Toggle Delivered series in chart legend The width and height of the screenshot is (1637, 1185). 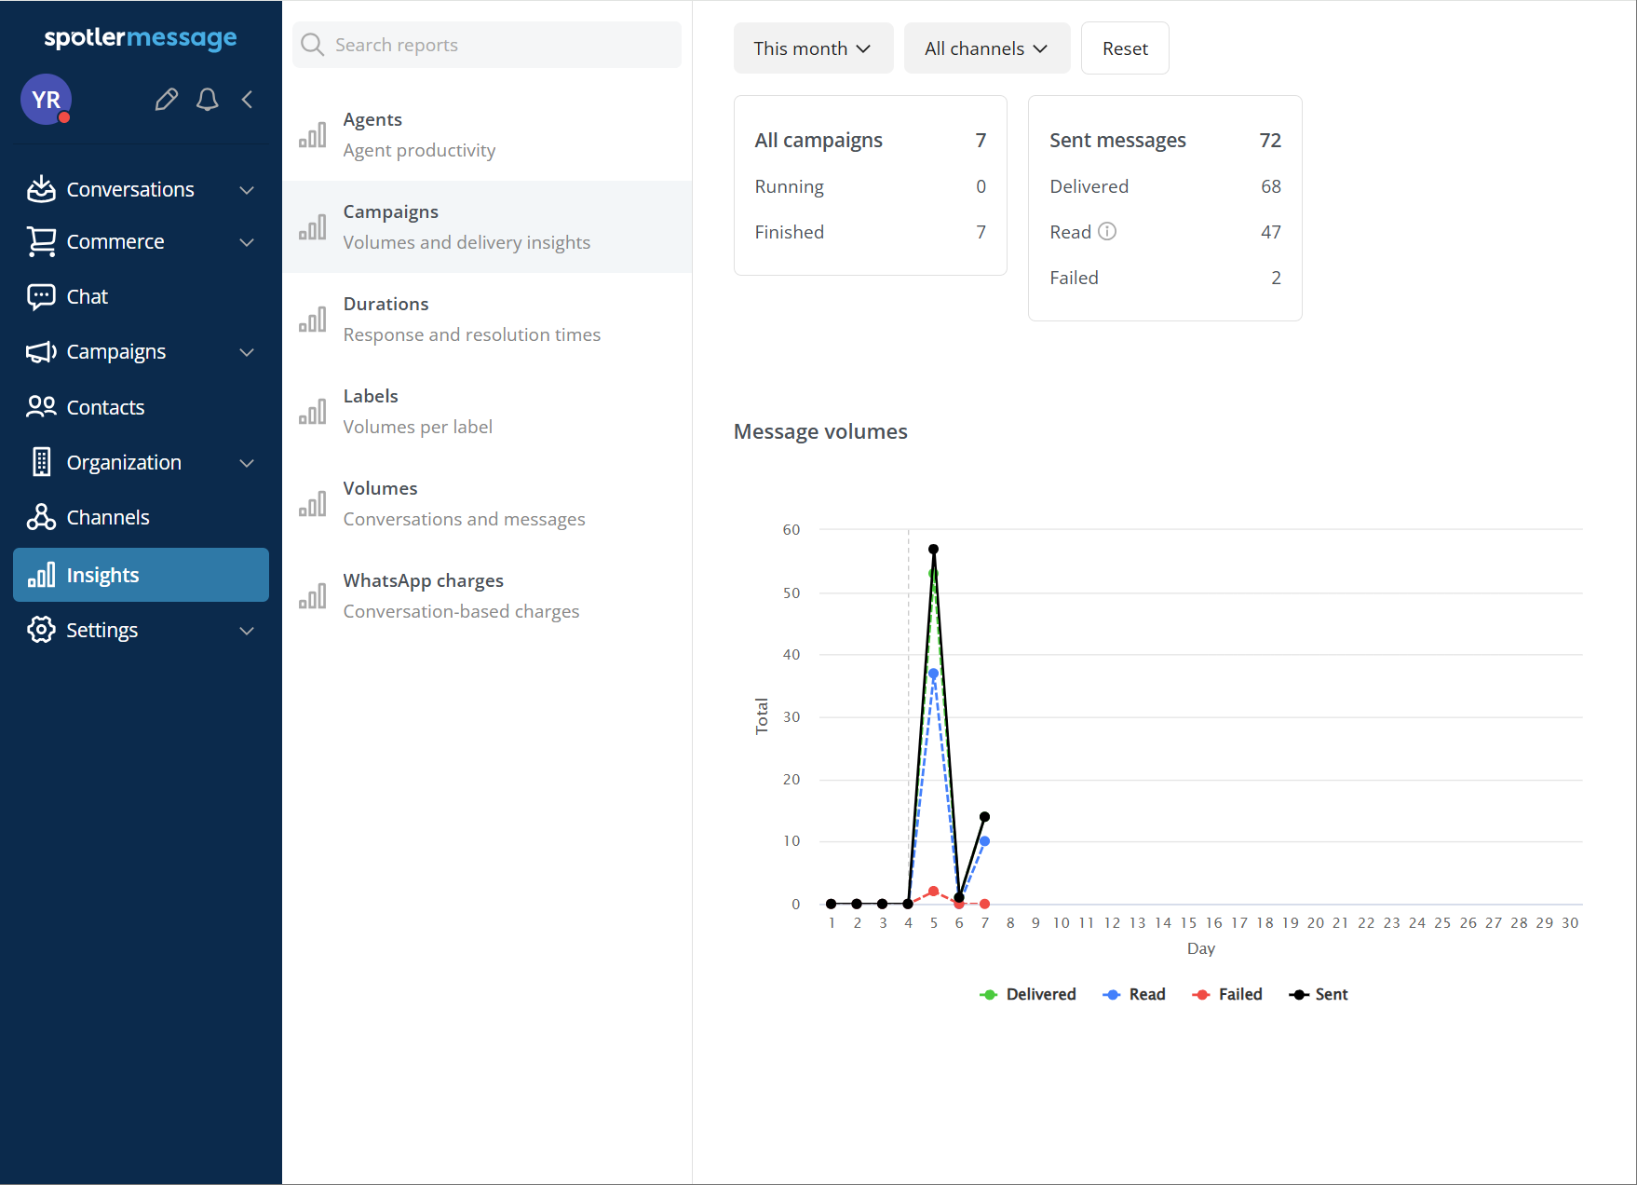[1028, 994]
